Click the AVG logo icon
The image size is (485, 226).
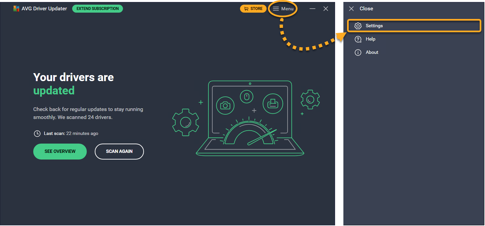[16, 9]
